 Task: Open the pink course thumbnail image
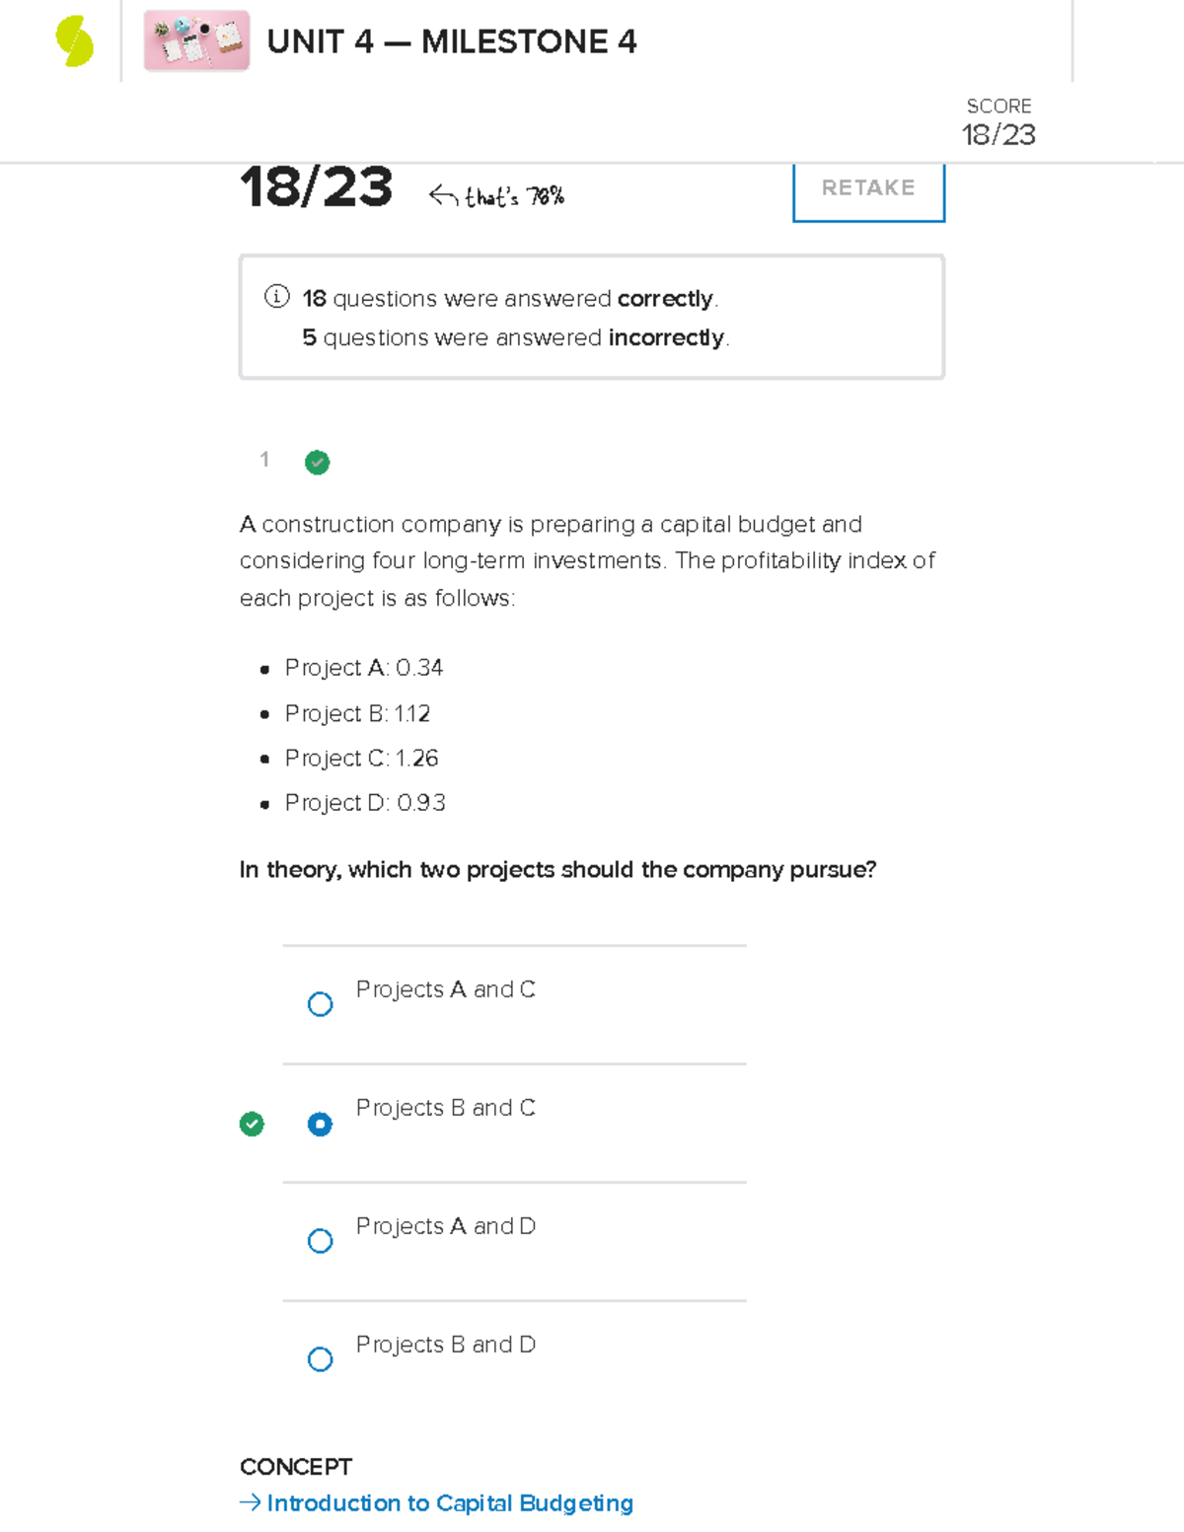196,40
